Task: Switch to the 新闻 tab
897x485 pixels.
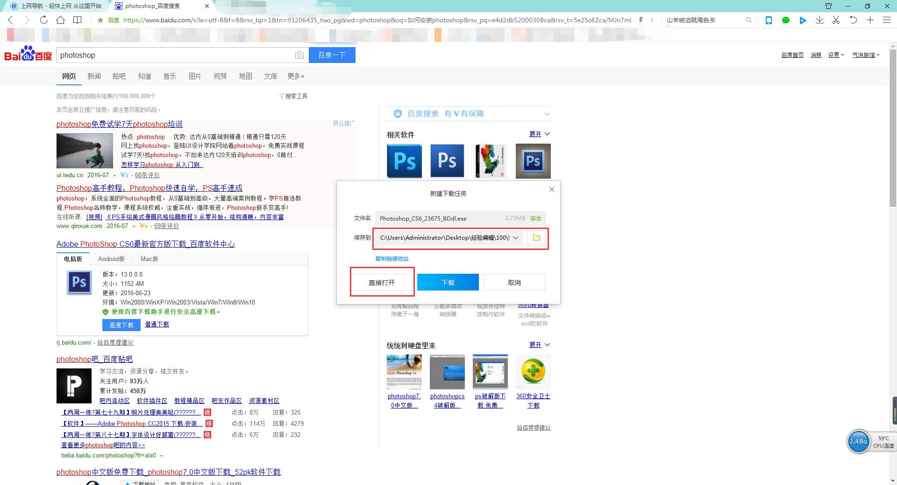Action: [94, 76]
